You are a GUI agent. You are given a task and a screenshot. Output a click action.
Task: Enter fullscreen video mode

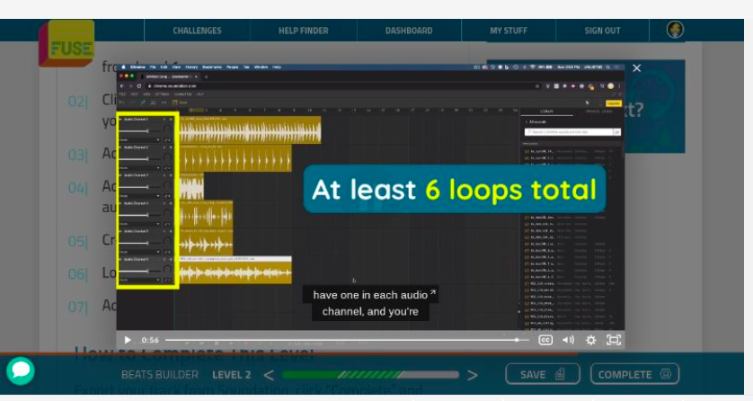coord(614,340)
